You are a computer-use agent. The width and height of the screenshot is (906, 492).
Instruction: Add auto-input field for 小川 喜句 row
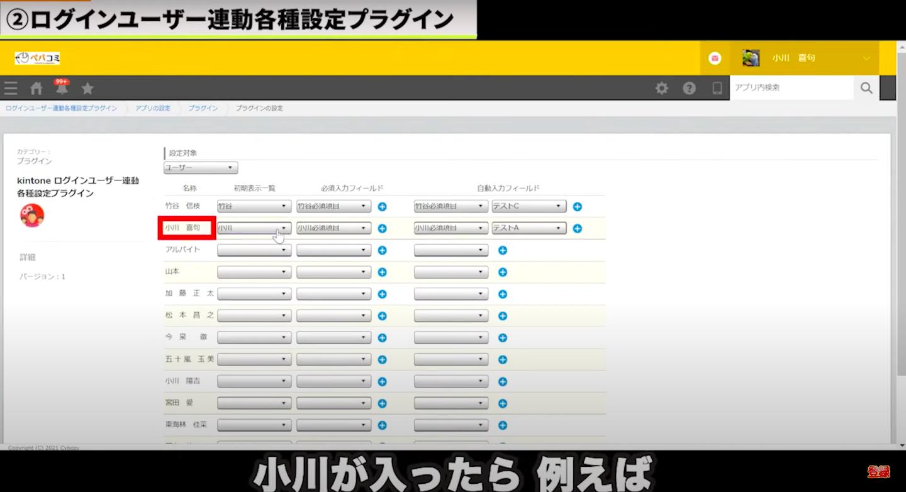tap(577, 228)
